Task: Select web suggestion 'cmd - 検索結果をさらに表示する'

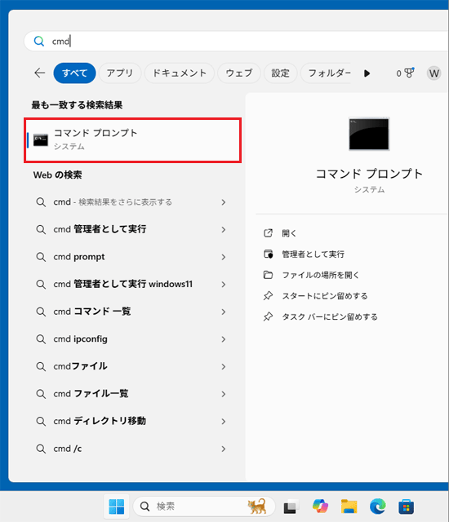Action: click(x=131, y=202)
